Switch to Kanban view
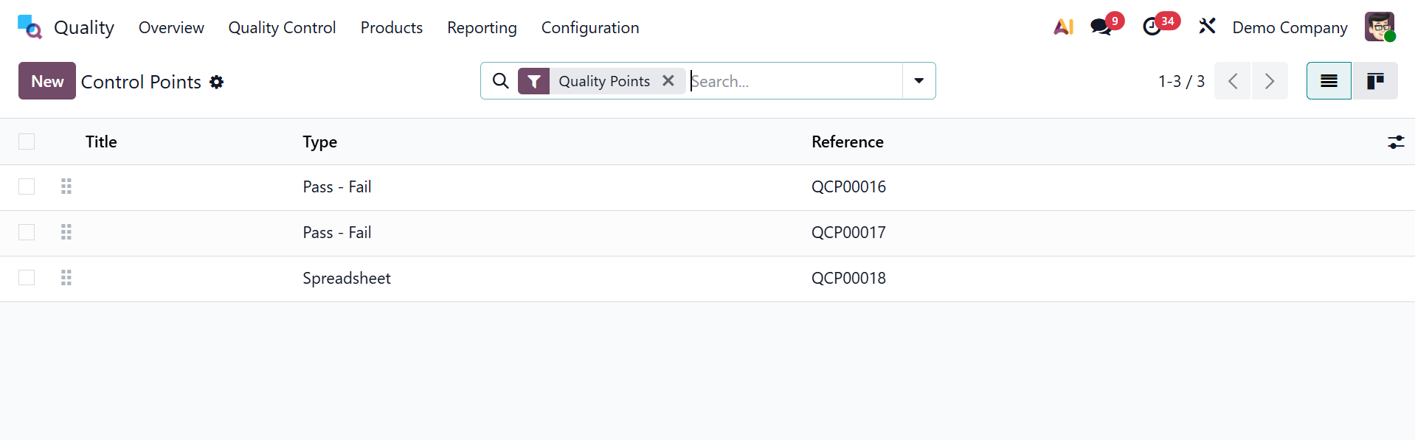The width and height of the screenshot is (1415, 440). click(1374, 81)
